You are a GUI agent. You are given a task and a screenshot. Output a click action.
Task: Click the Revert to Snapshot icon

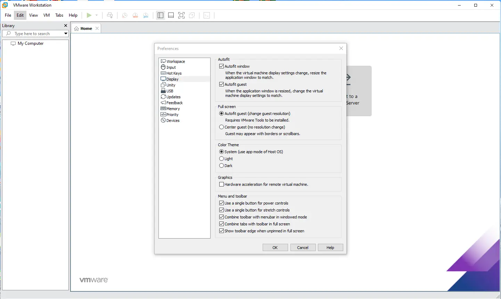[135, 15]
